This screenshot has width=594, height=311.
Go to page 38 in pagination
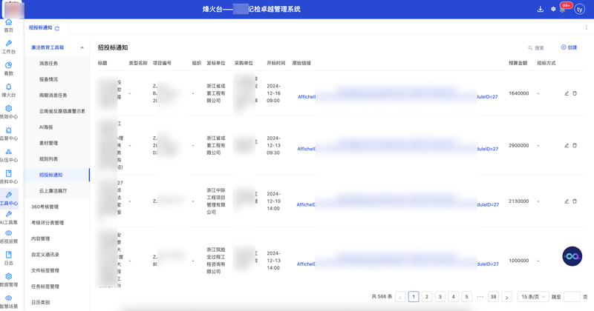tap(493, 297)
